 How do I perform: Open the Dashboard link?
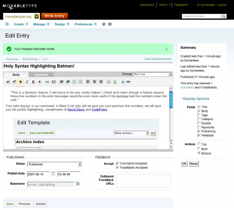point(147,5)
